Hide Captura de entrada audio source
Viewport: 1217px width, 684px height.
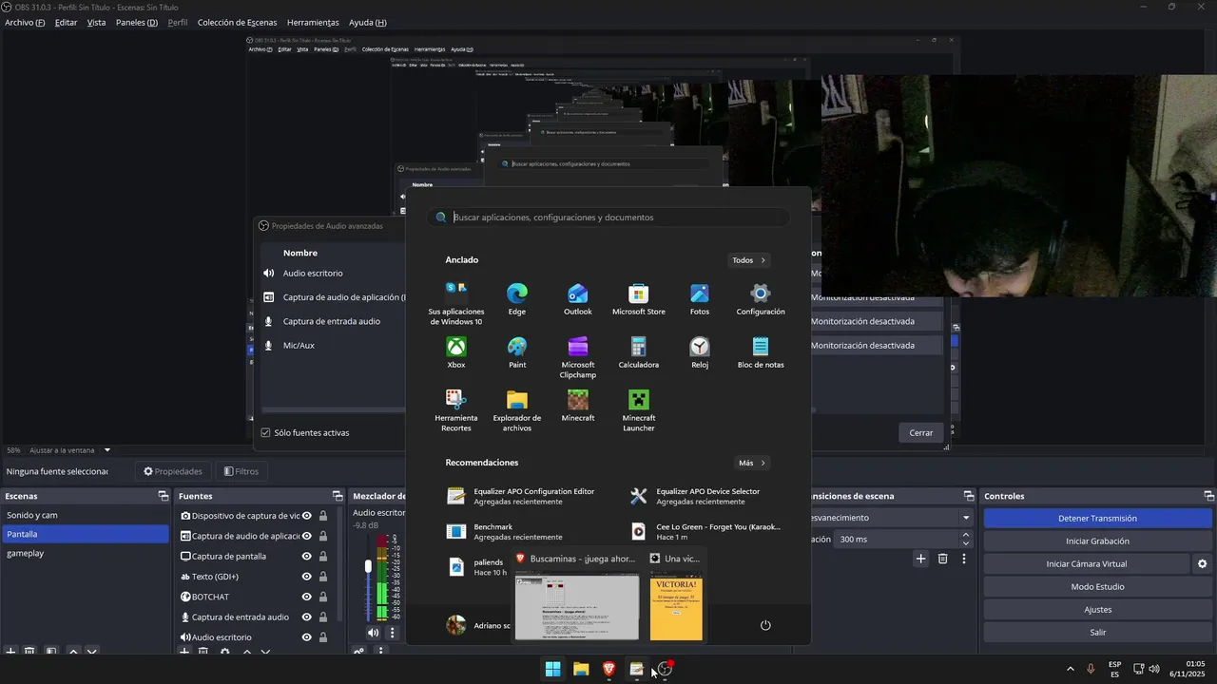click(307, 617)
